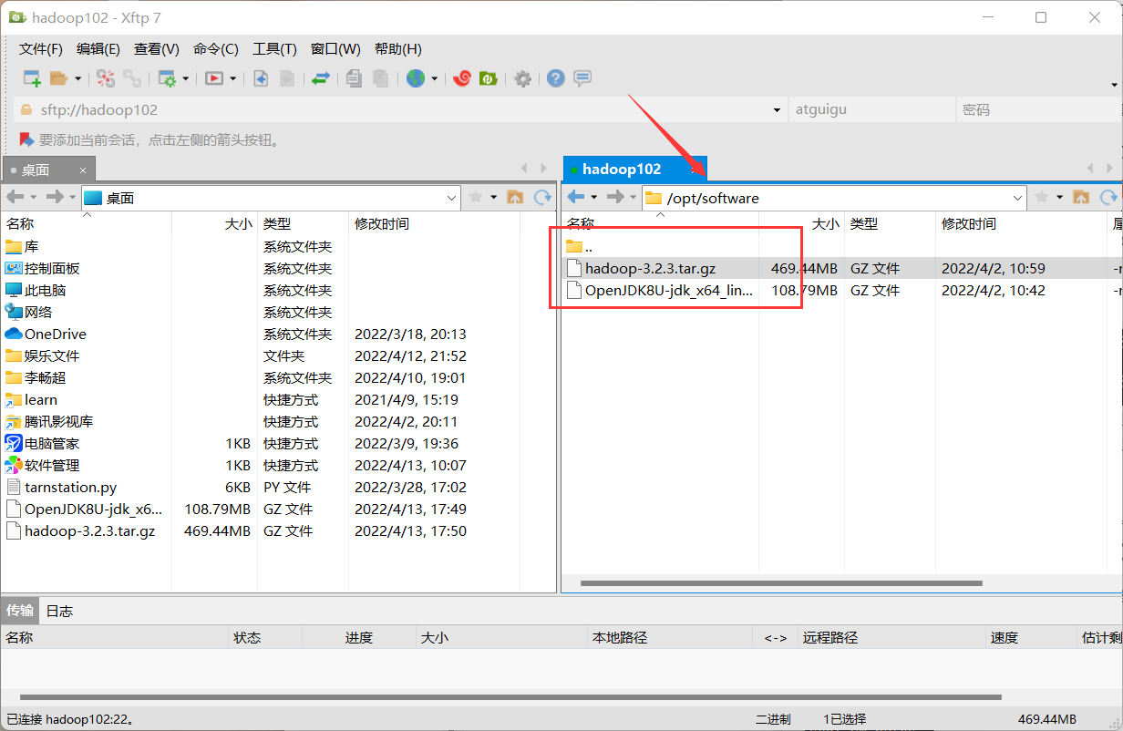Select the hadoop102 session tab
Viewport: 1123px width, 731px height.
coord(622,169)
